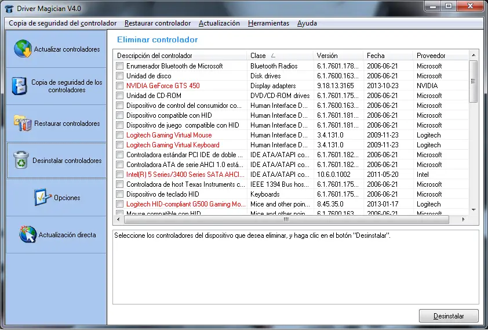Click the Actualización directa globe cursor icon
This screenshot has height=330, width=488.
pos(28,234)
